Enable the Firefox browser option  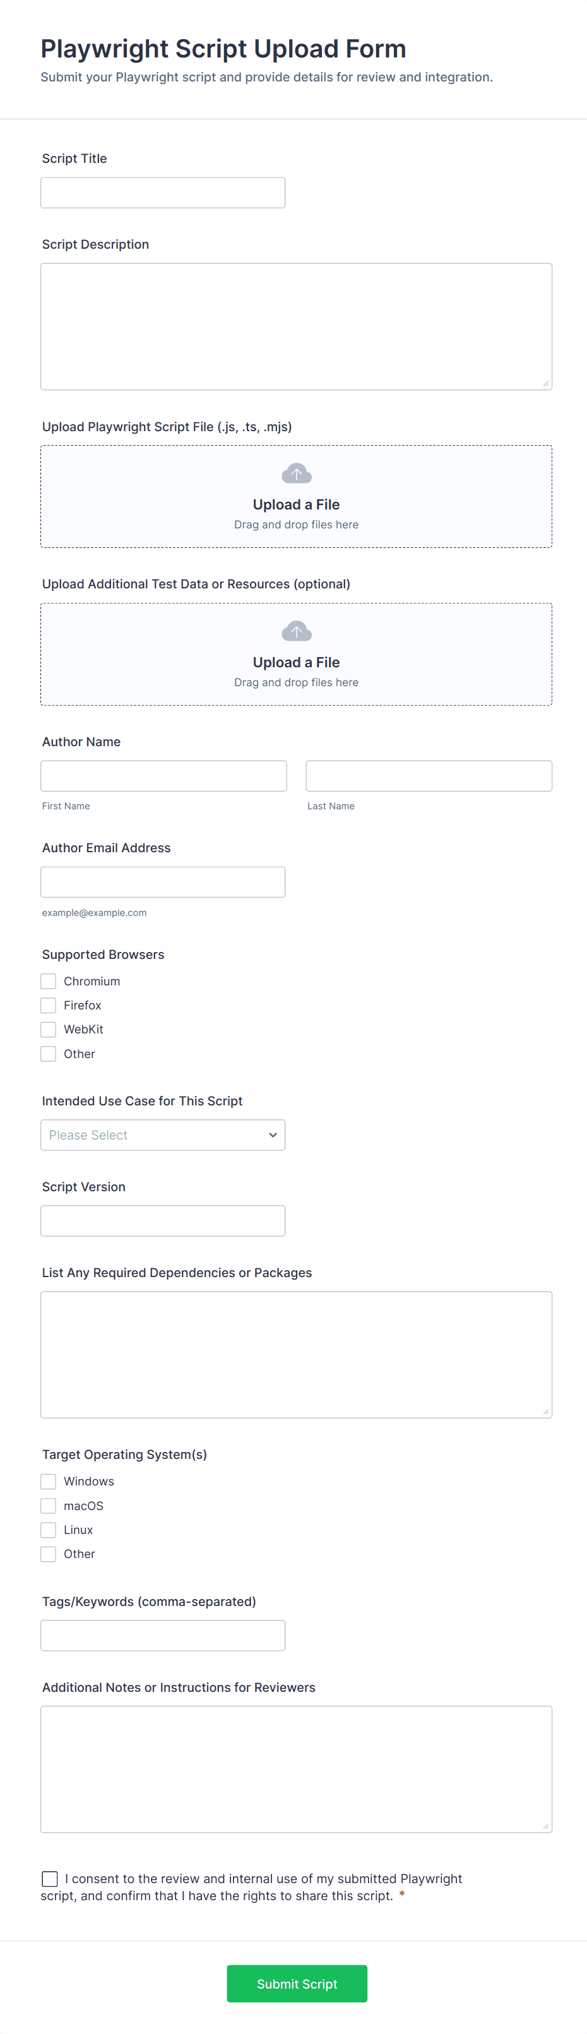click(x=49, y=1005)
